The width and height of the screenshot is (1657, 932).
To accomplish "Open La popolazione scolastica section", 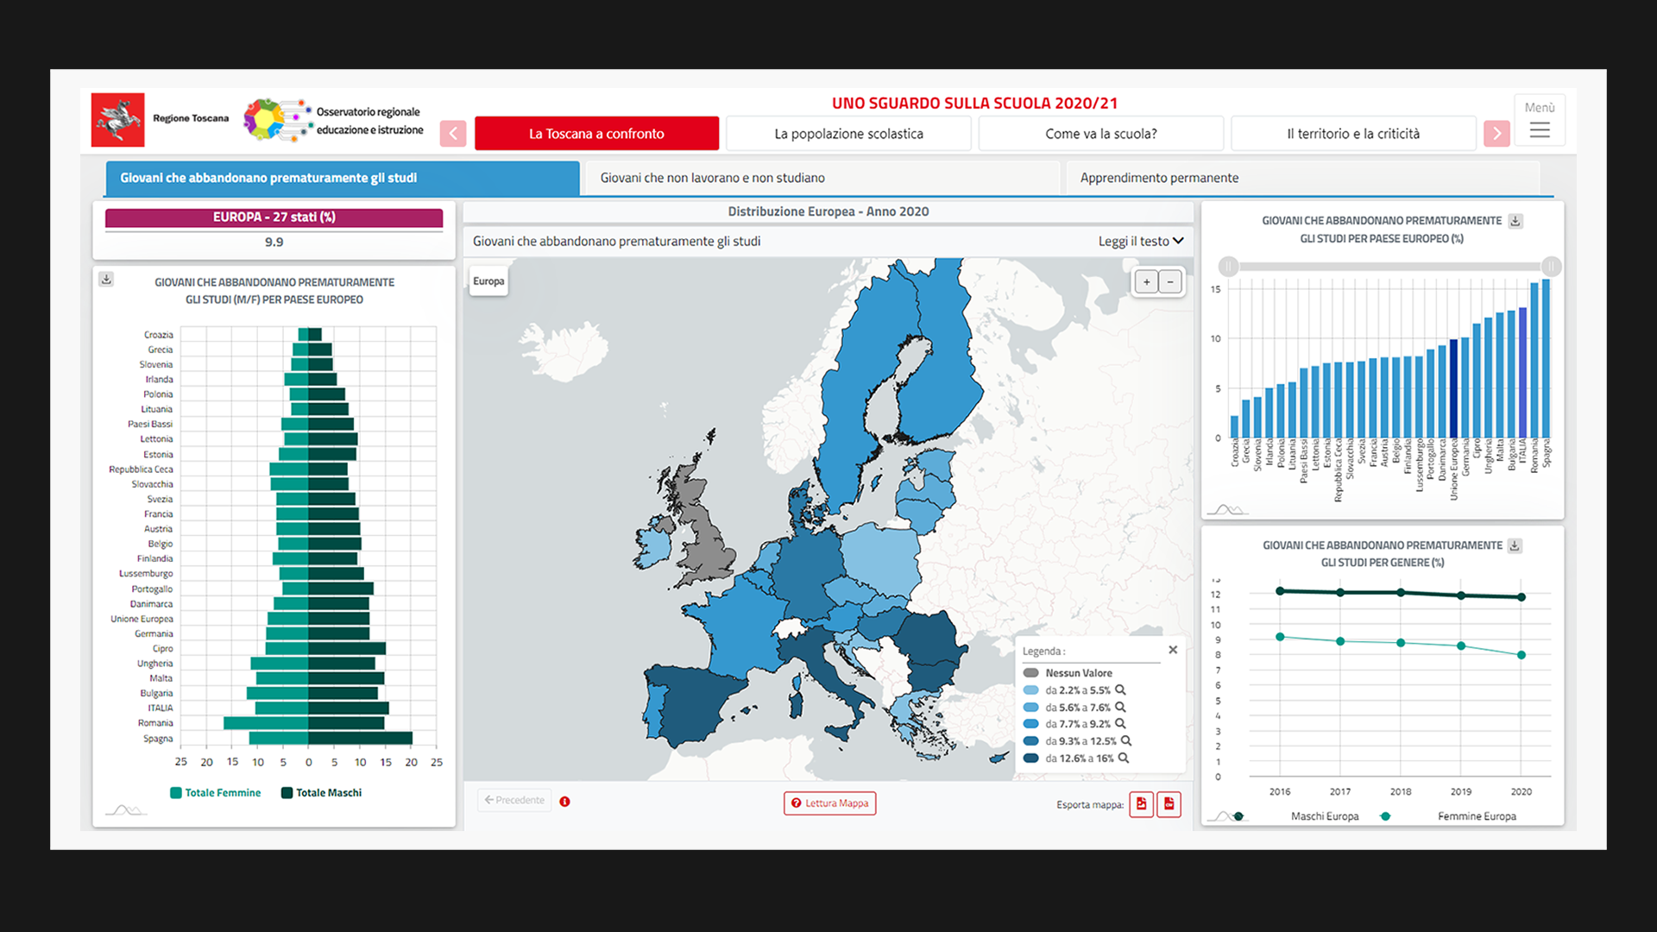I will pos(848,134).
